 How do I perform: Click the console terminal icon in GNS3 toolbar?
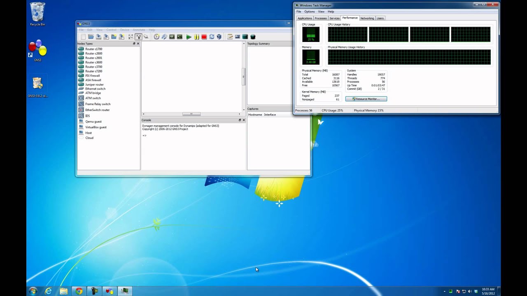point(180,37)
